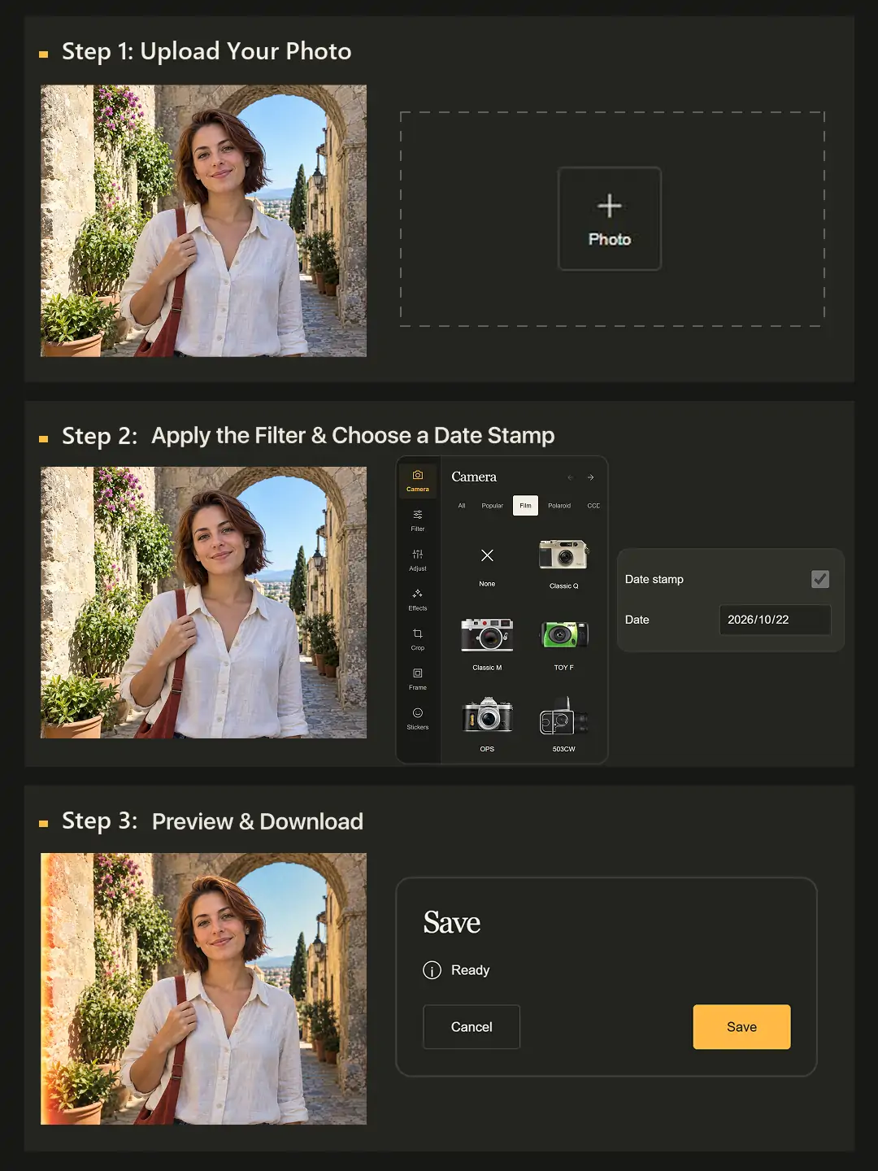The height and width of the screenshot is (1171, 878).
Task: Switch to the All camera tab
Action: click(x=462, y=506)
